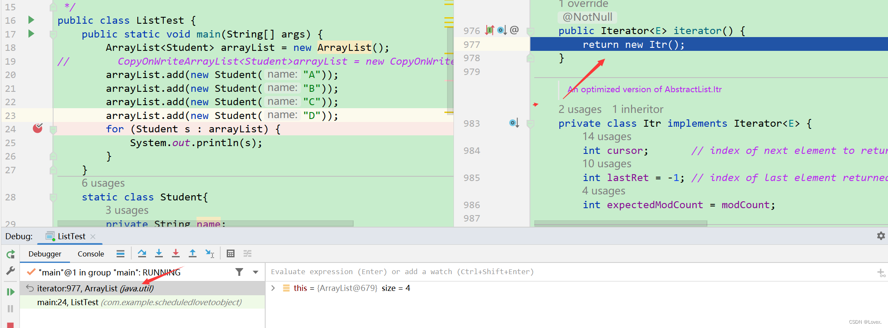Viewport: 888px width, 328px height.
Task: Open debug panel gear settings
Action: point(881,236)
